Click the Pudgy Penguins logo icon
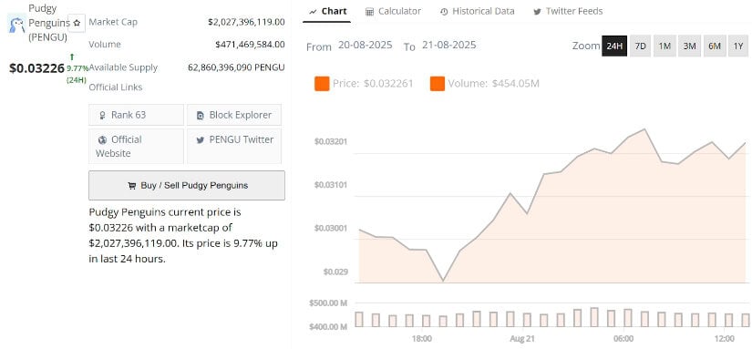The width and height of the screenshot is (752, 349). [x=17, y=24]
